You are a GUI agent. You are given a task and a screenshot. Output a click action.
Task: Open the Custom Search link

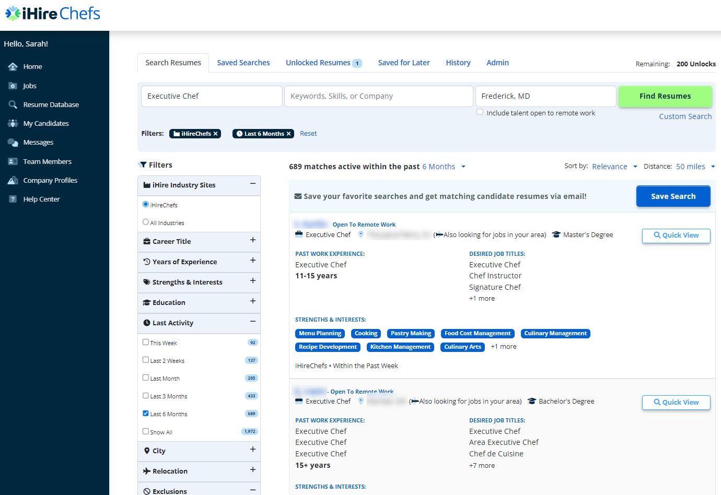tap(685, 116)
